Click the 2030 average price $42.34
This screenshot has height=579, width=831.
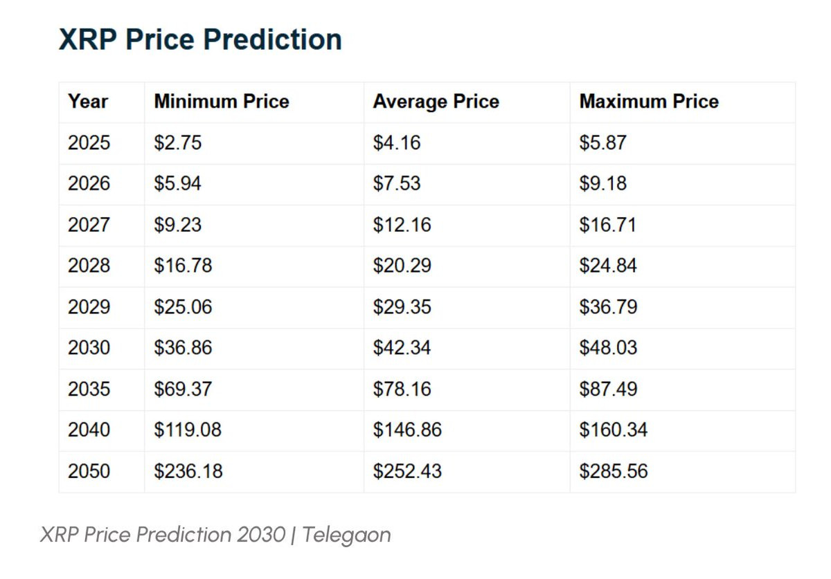pos(402,347)
